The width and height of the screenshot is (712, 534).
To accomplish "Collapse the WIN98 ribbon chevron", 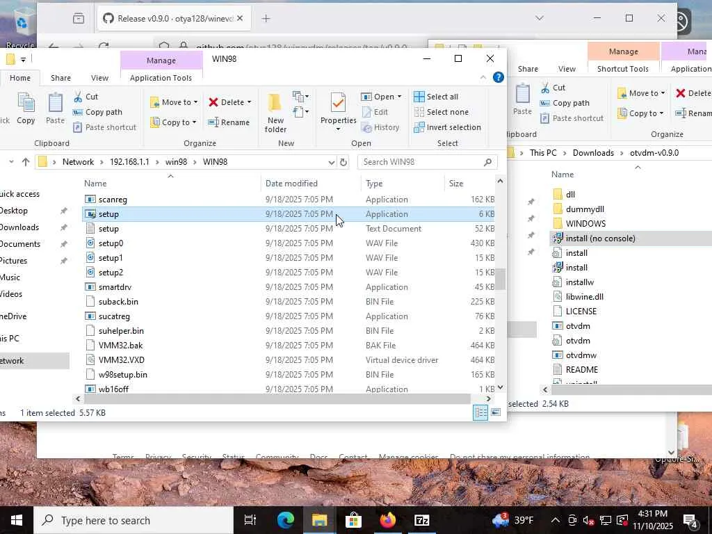I will coord(483,78).
